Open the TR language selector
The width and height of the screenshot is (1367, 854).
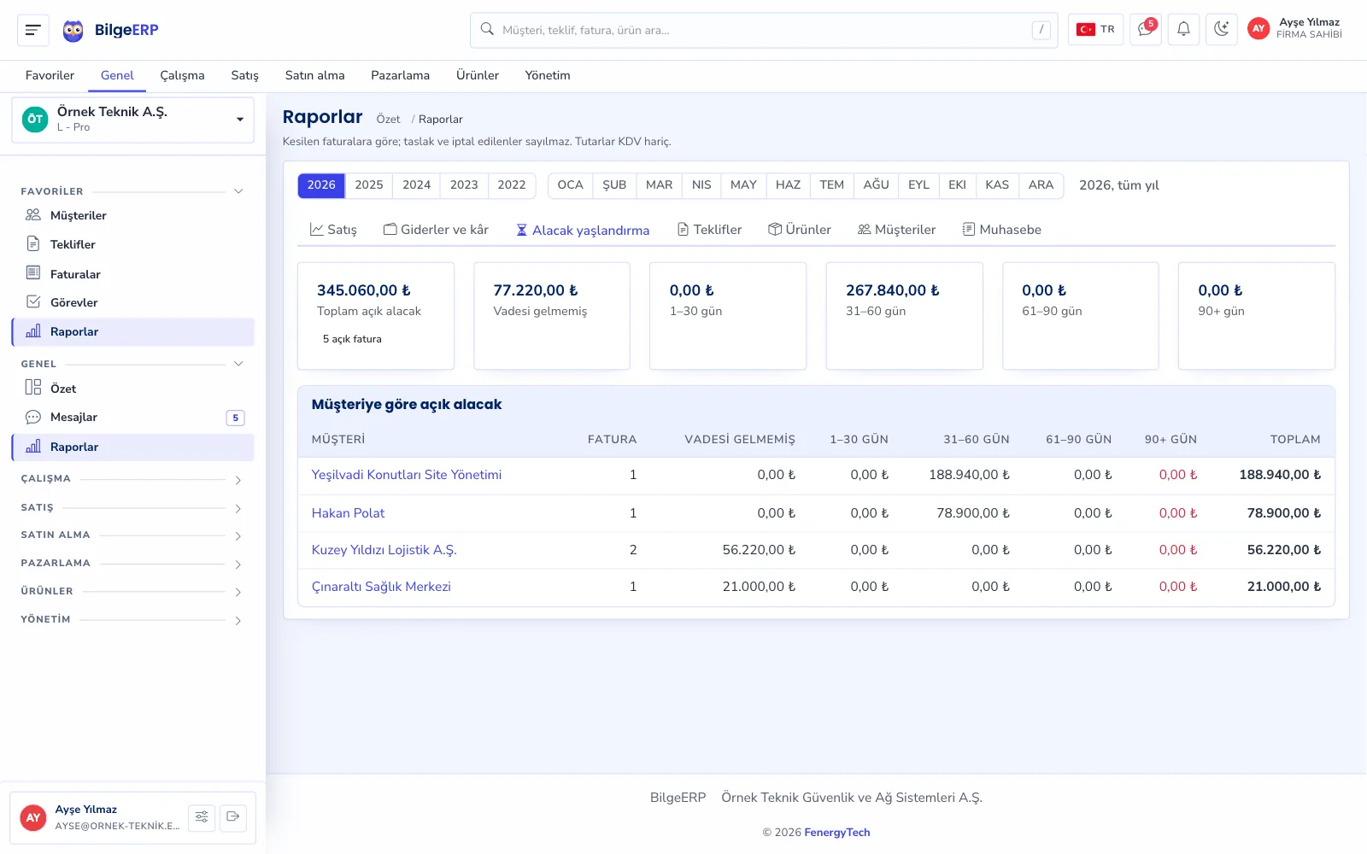point(1095,30)
